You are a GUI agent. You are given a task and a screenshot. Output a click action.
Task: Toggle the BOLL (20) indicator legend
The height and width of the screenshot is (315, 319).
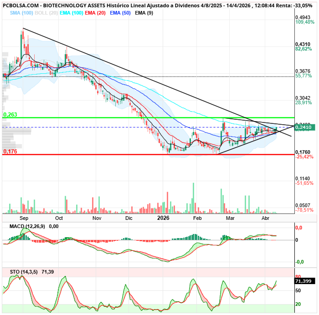click(x=47, y=13)
